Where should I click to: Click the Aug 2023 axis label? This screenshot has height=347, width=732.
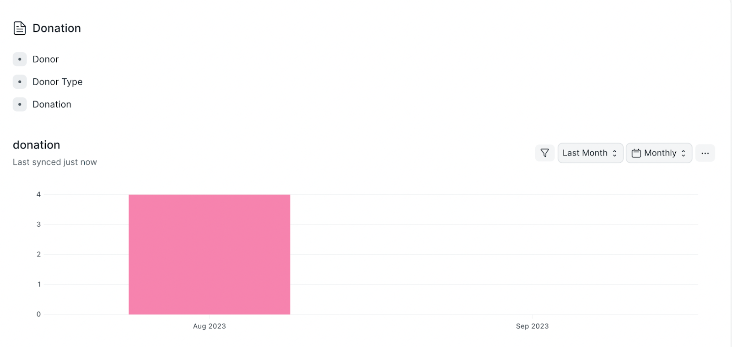pyautogui.click(x=210, y=326)
